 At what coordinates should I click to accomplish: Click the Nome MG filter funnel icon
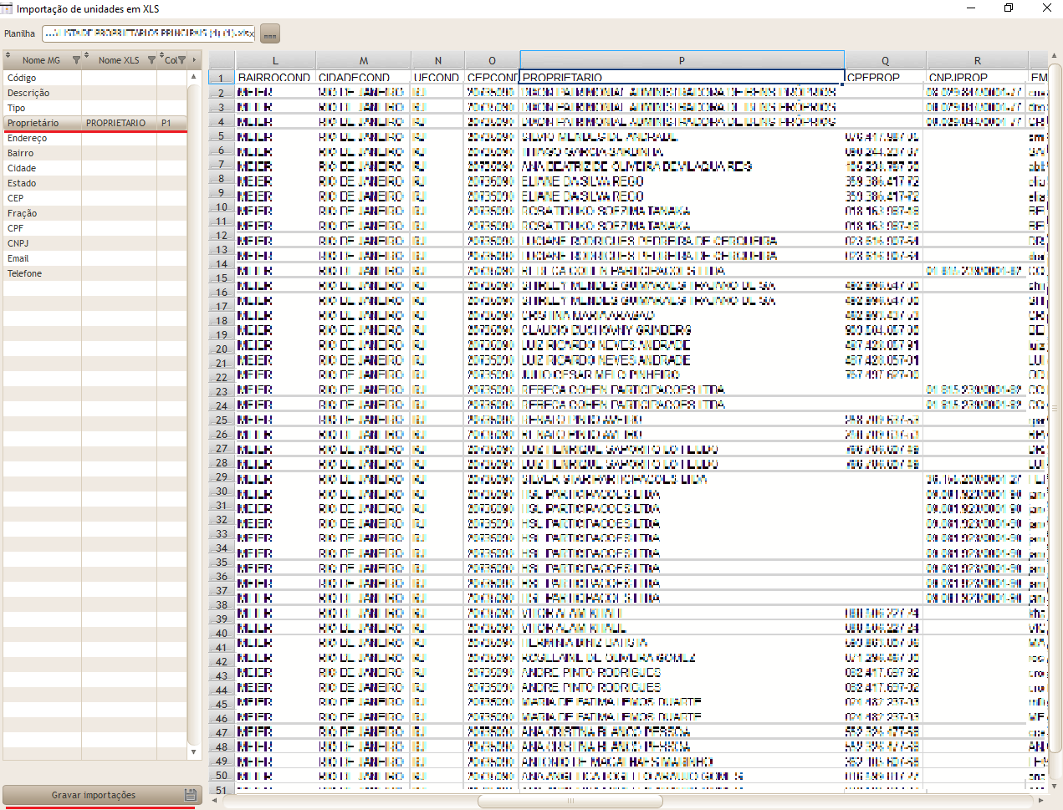76,60
